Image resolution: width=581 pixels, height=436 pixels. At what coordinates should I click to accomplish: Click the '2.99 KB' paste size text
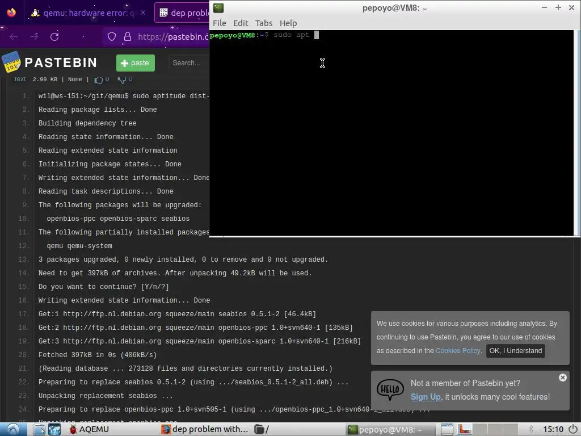(x=45, y=79)
